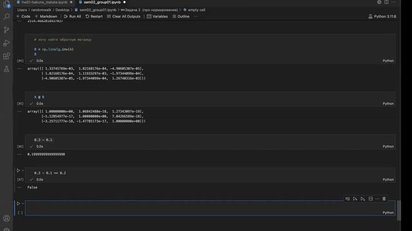Click the 0.0s execution time under A @ B
This screenshot has height=231, width=412.
(x=40, y=104)
